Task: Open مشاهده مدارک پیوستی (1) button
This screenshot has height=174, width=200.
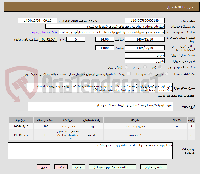Action: (113, 167)
